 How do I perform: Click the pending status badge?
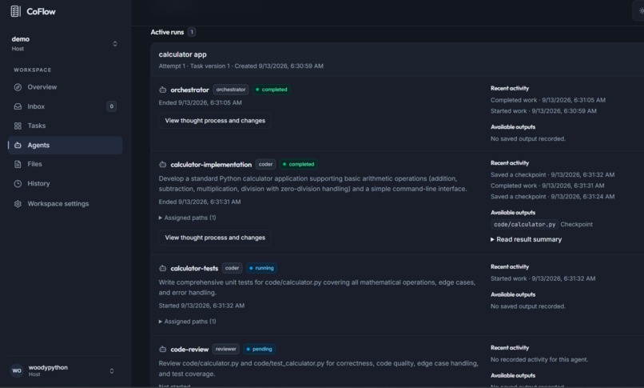pyautogui.click(x=259, y=349)
